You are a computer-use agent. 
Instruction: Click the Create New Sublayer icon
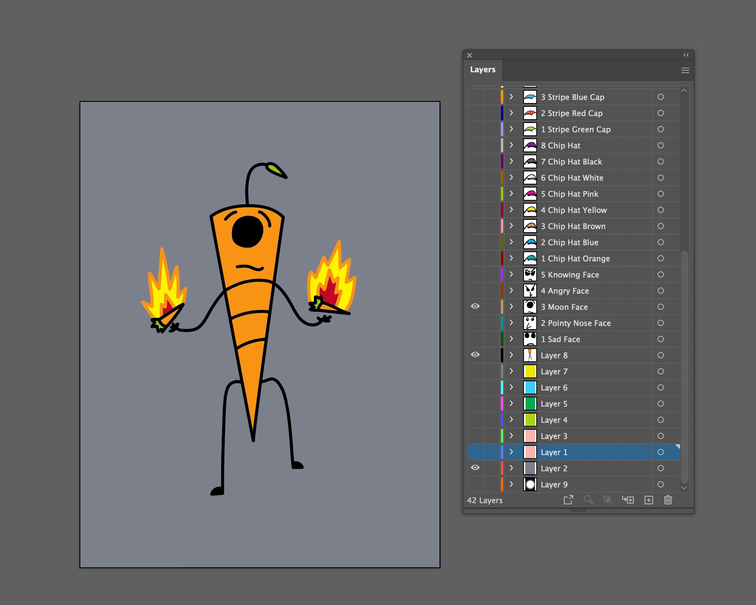(x=628, y=500)
